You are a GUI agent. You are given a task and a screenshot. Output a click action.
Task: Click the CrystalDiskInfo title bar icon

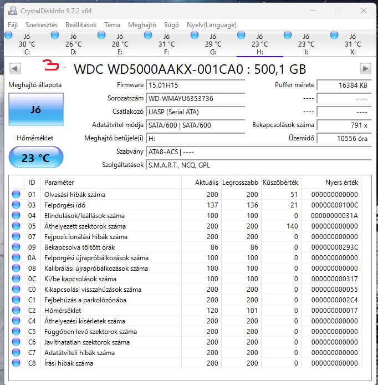coord(13,11)
